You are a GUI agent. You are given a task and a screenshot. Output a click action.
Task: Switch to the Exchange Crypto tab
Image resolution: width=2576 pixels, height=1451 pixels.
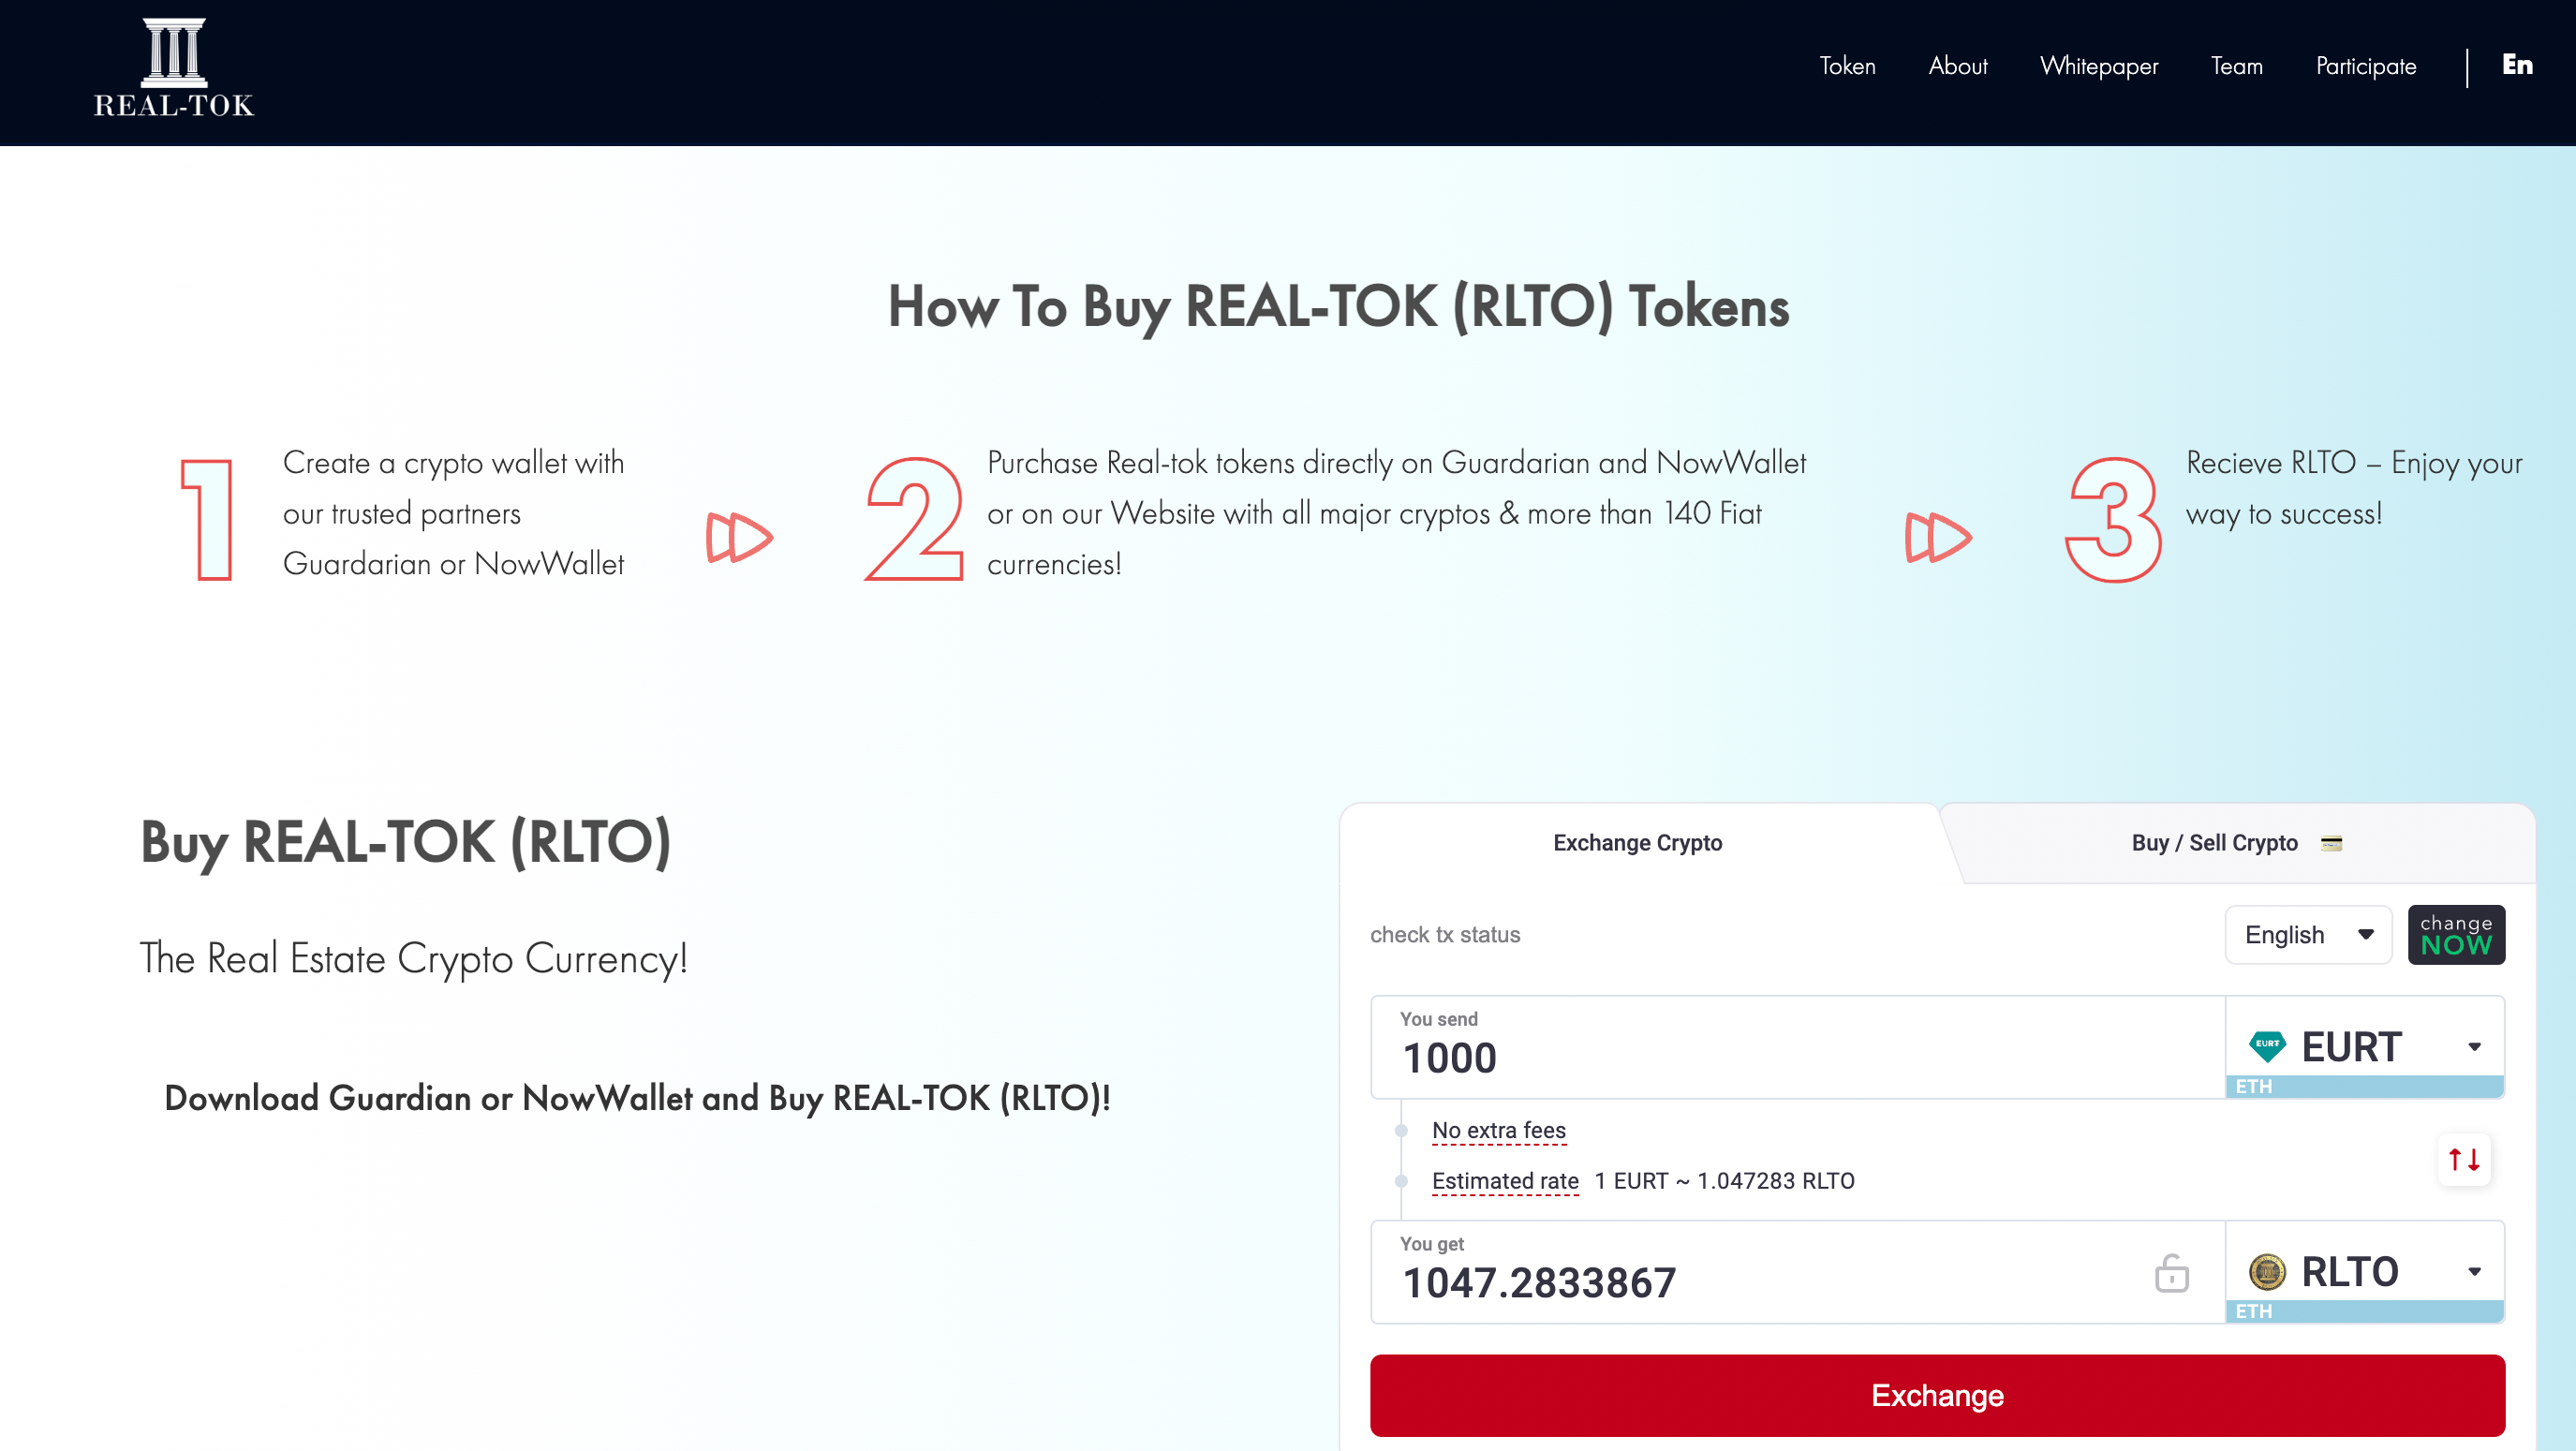click(x=1637, y=842)
